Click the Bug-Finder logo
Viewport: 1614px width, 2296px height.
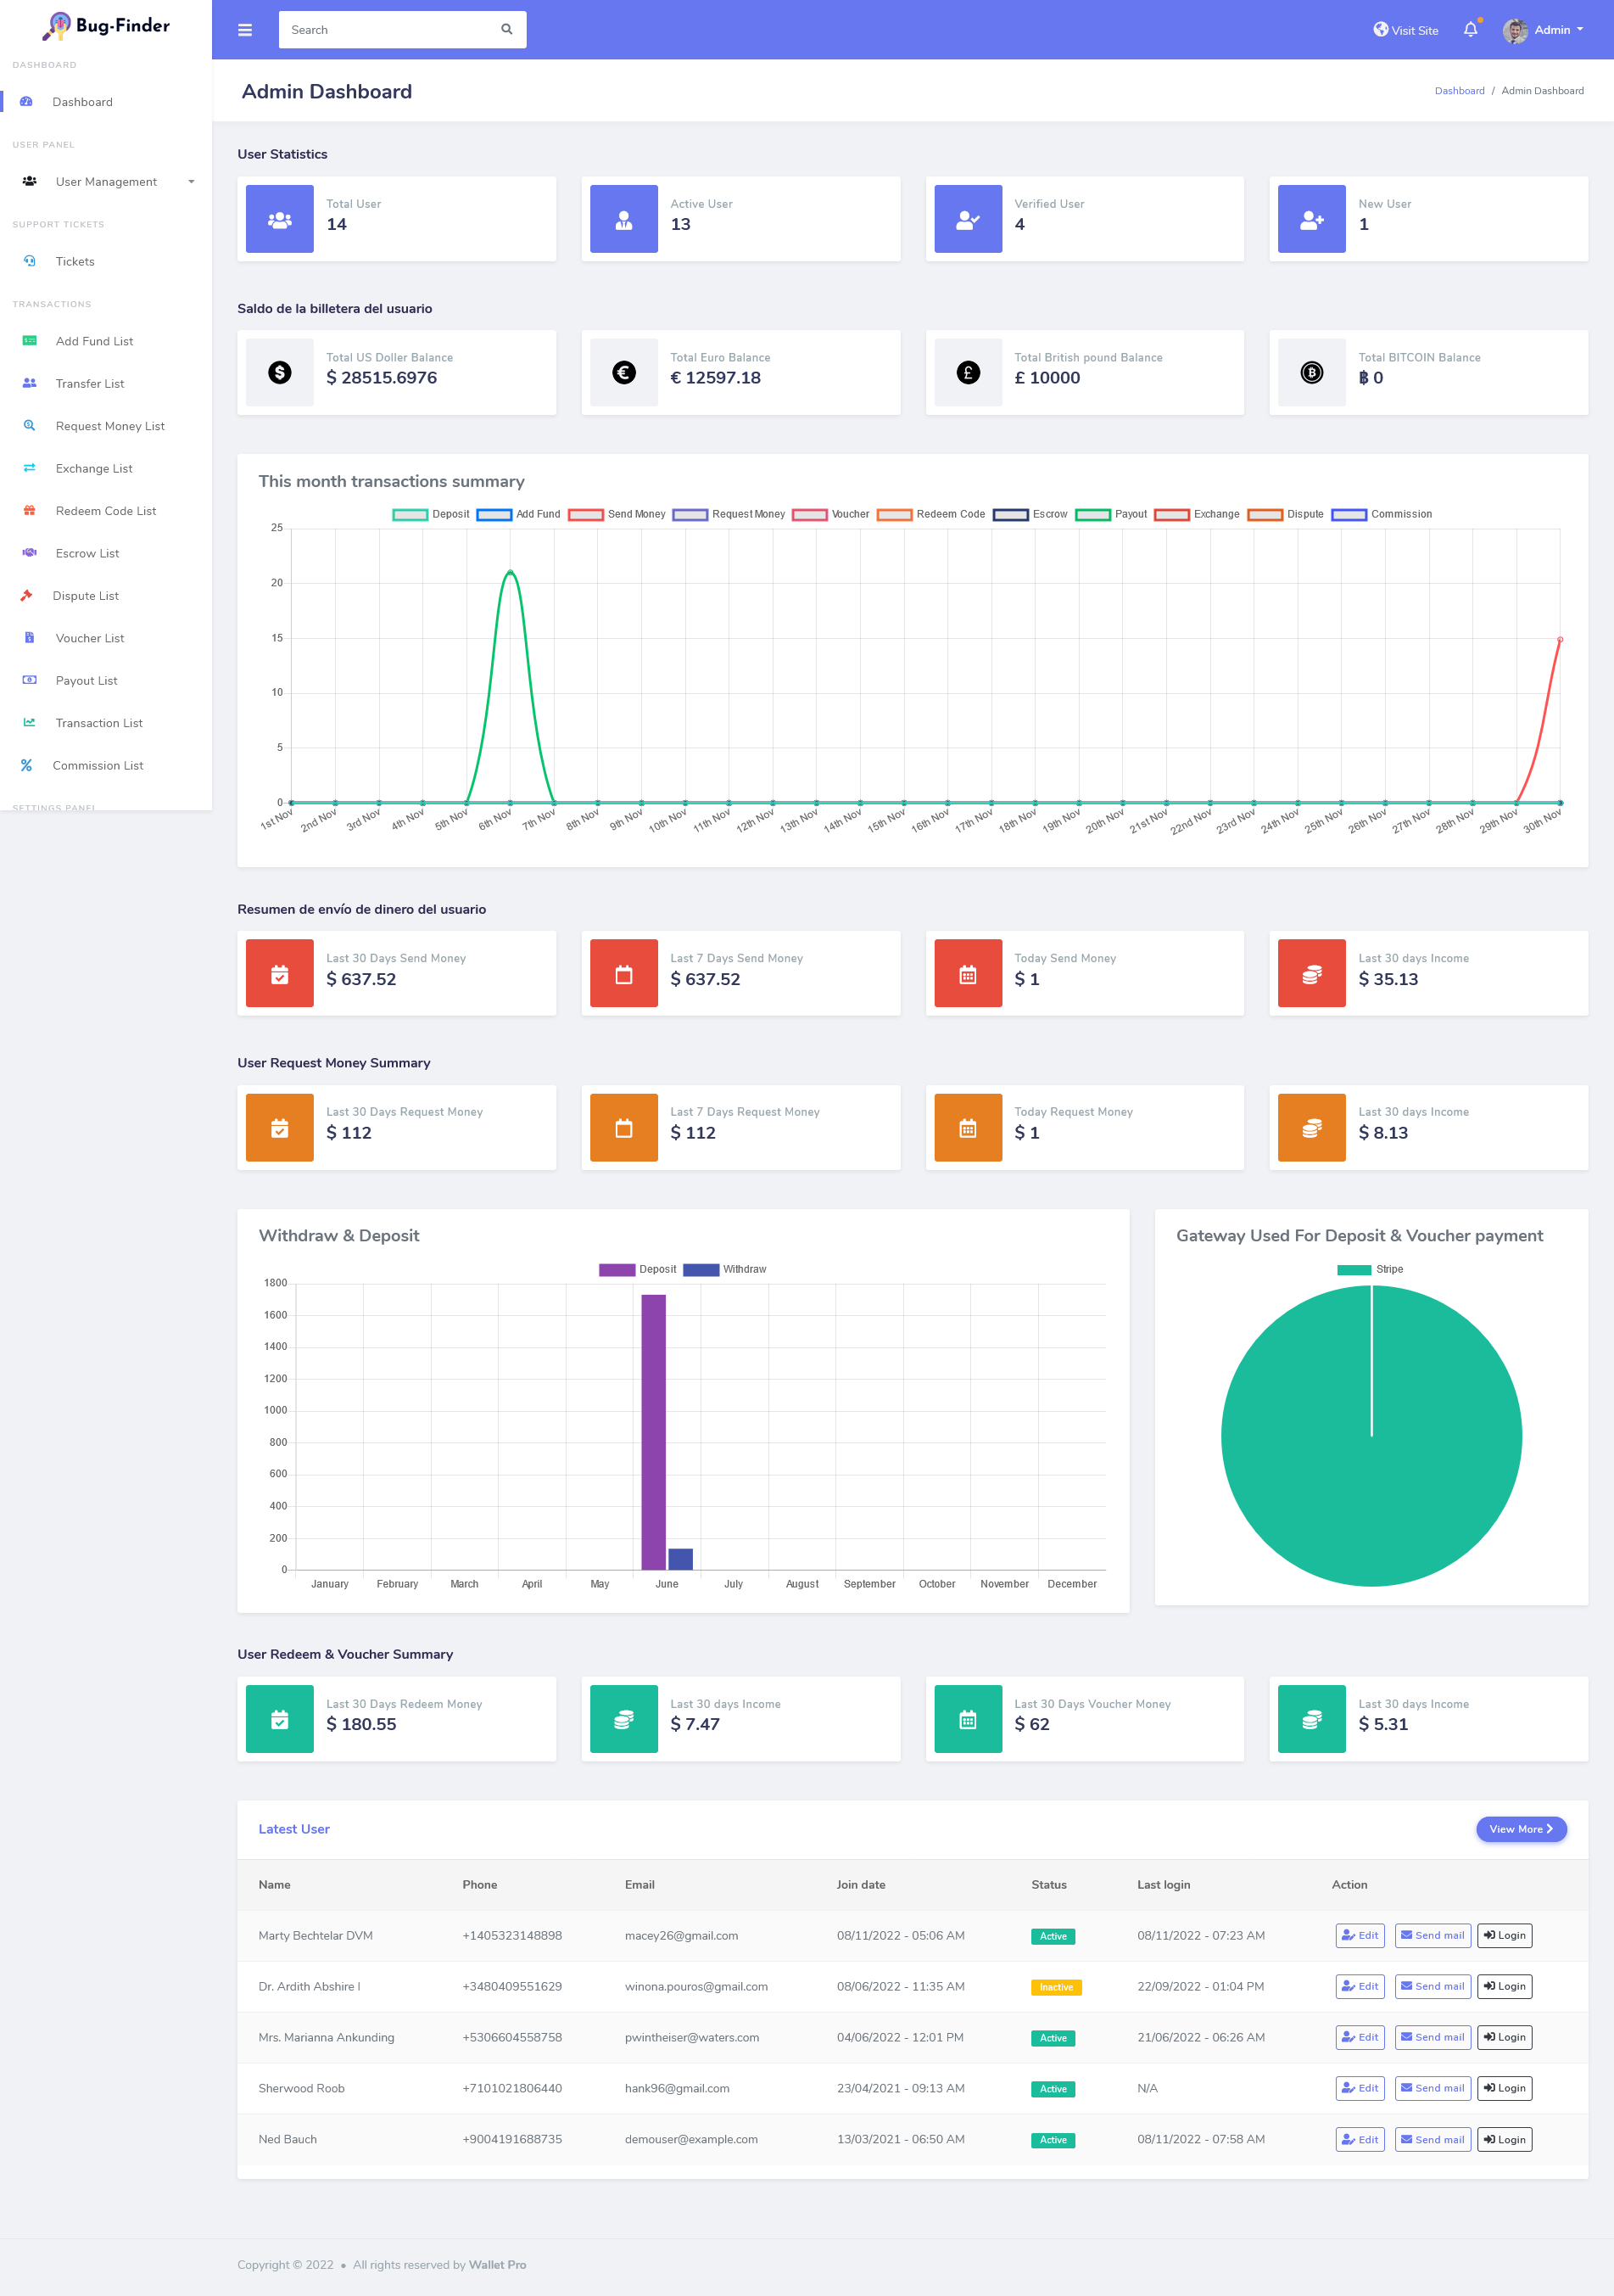[x=106, y=26]
